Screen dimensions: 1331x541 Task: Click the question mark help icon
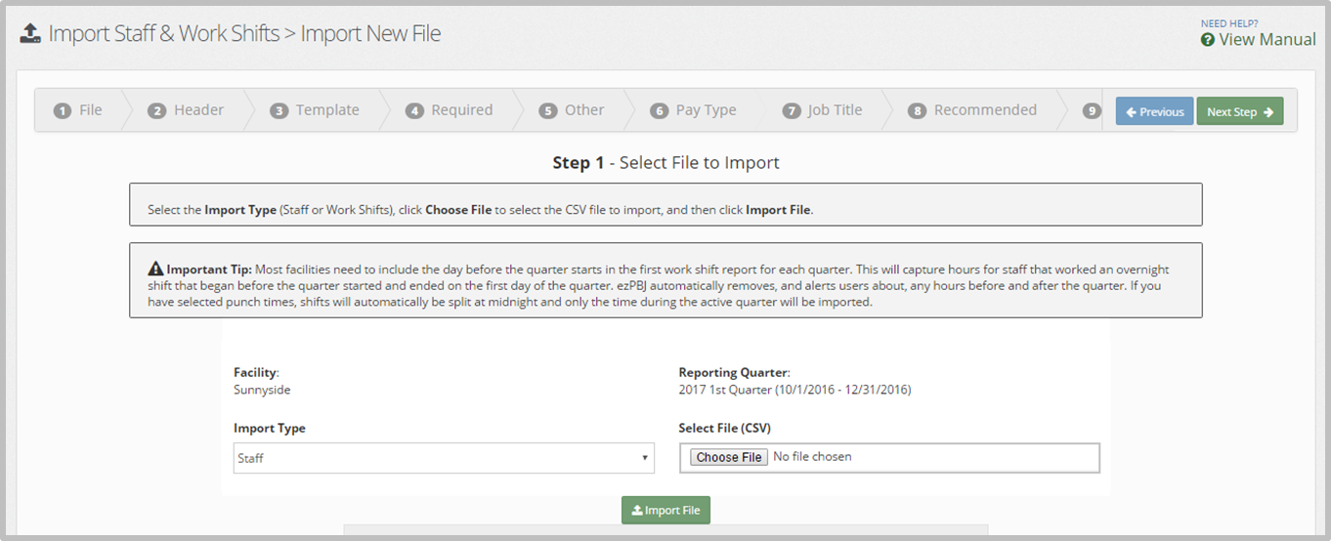tap(1208, 40)
